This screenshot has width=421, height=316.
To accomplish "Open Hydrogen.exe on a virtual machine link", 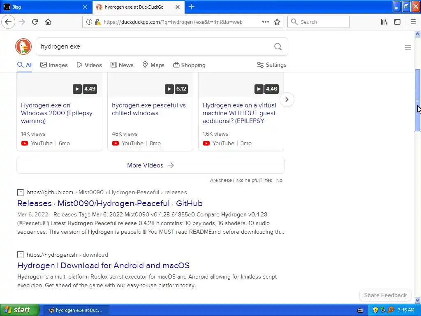I will [240, 113].
